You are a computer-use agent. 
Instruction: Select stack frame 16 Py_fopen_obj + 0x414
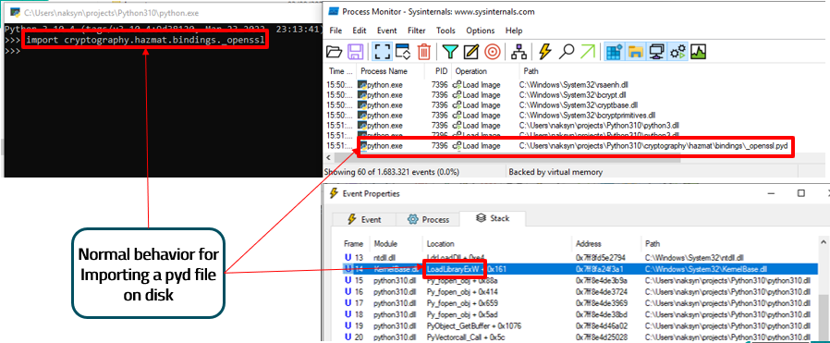click(580, 291)
